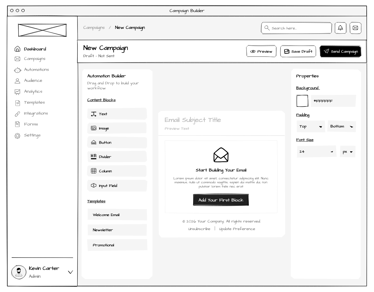
Task: Click the Integrations link icon
Action: click(17, 113)
